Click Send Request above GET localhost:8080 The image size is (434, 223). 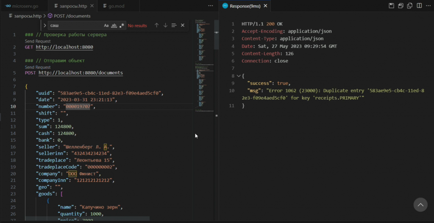pos(38,41)
